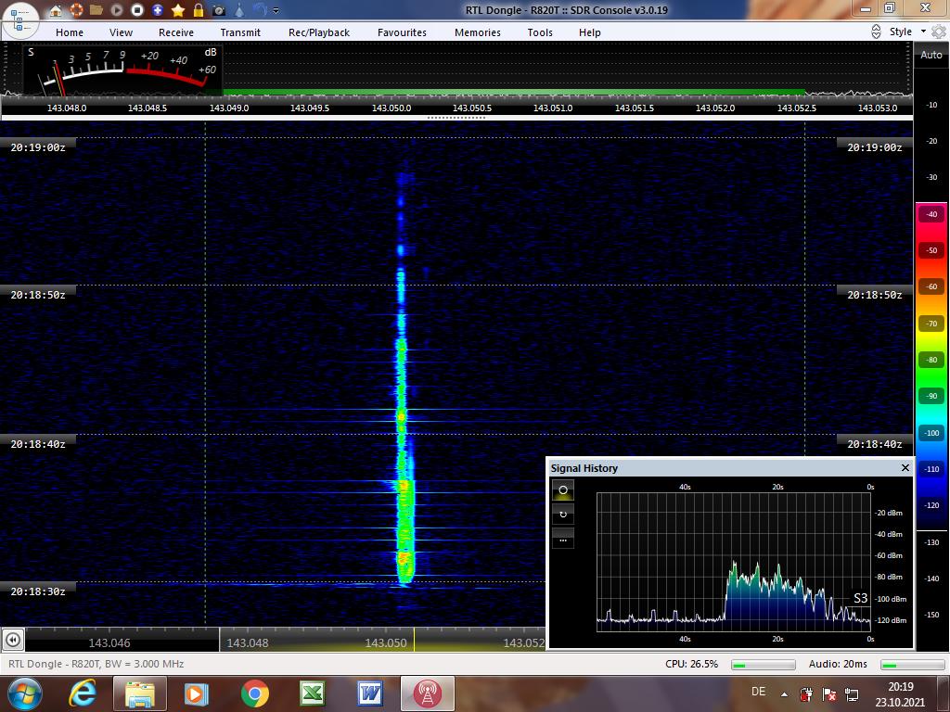The width and height of the screenshot is (950, 712).
Task: Open the quick access toolbar customize dropdown
Action: pyautogui.click(x=276, y=10)
